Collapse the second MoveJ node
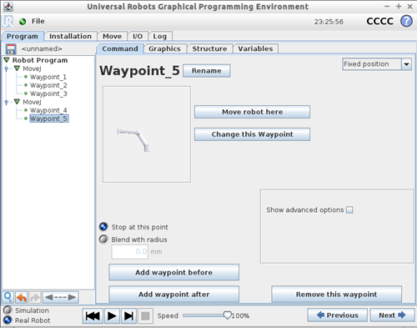417x328 pixels. (17, 102)
